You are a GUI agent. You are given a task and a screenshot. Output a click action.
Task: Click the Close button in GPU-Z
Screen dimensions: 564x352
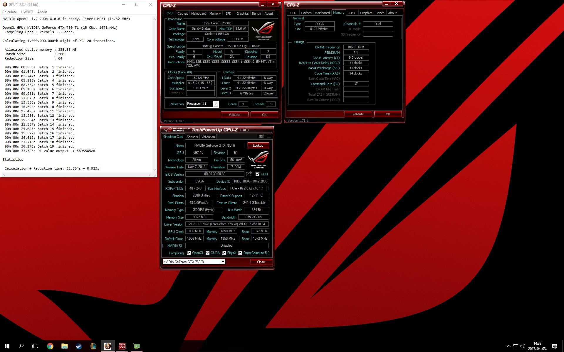[x=261, y=262]
